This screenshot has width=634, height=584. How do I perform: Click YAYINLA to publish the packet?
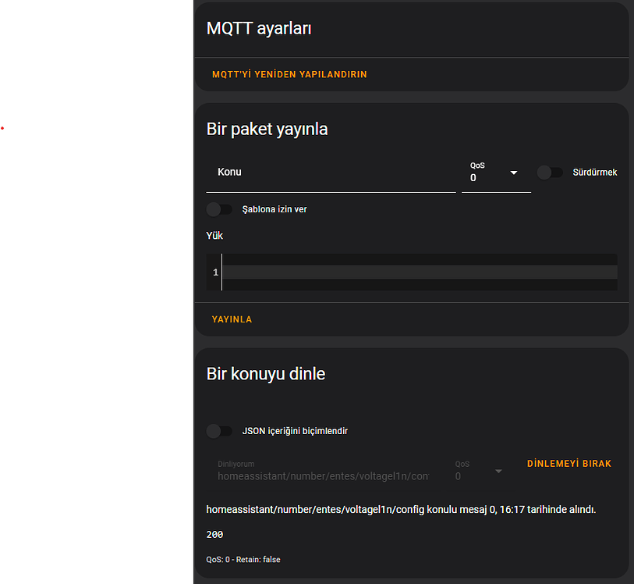pyautogui.click(x=232, y=319)
